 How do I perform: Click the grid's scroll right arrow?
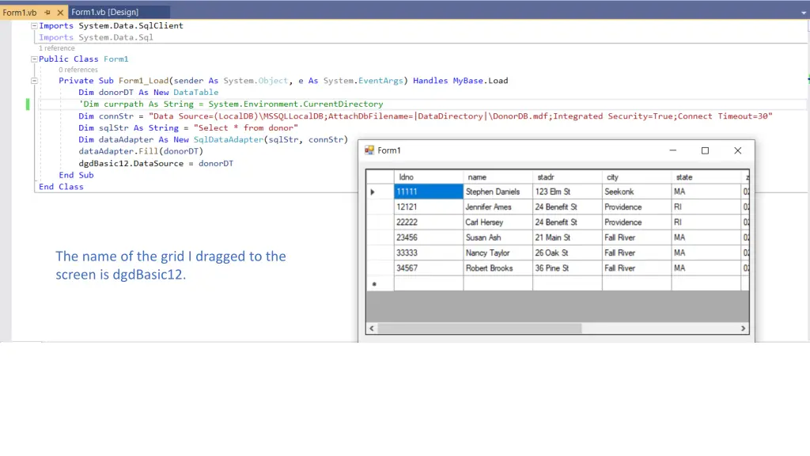pos(743,329)
